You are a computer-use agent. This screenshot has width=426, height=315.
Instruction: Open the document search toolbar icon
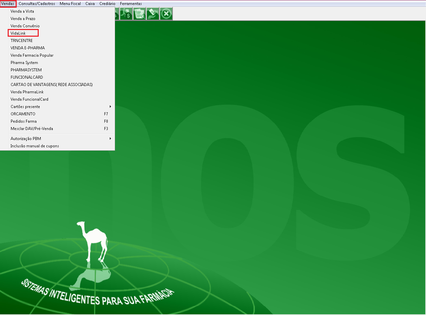coord(139,14)
